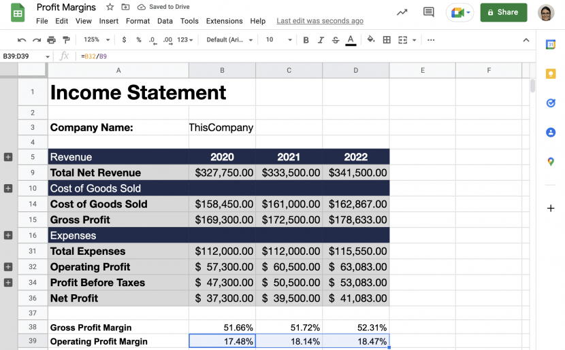The width and height of the screenshot is (565, 350).
Task: Open the Format menu
Action: click(138, 21)
